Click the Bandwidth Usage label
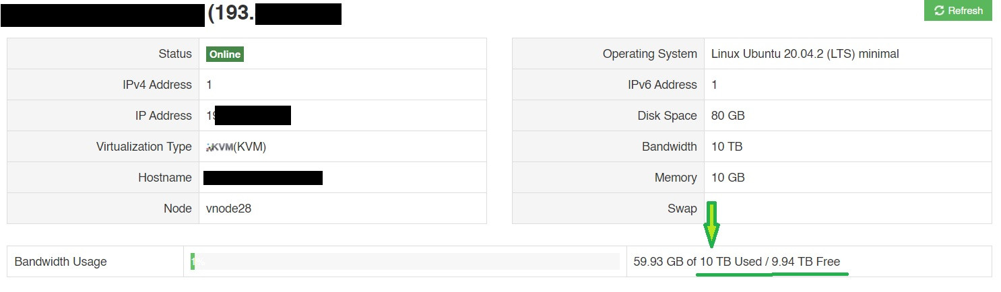Viewport: 1001px width, 292px height. coord(61,262)
